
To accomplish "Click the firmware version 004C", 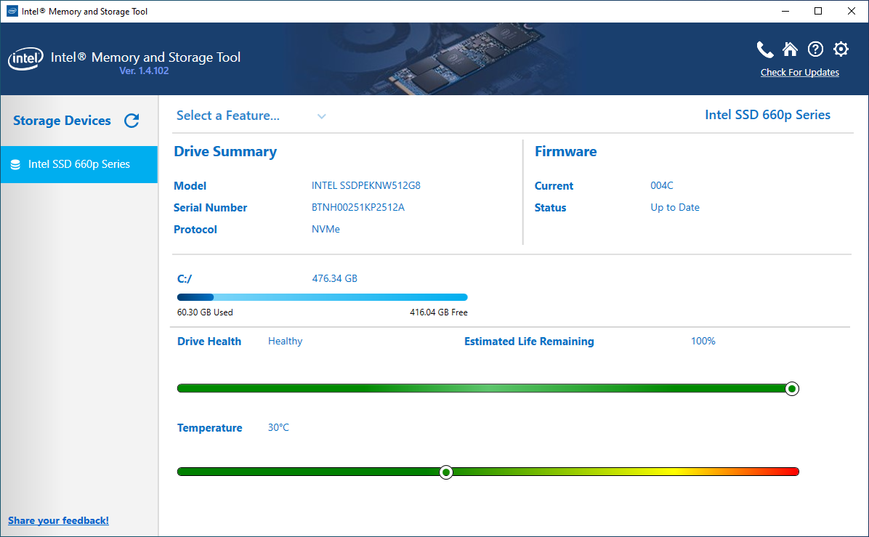I will (662, 185).
